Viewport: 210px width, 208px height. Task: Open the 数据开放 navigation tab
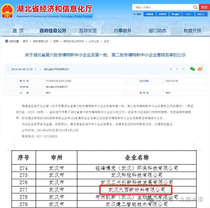pyautogui.click(x=192, y=31)
